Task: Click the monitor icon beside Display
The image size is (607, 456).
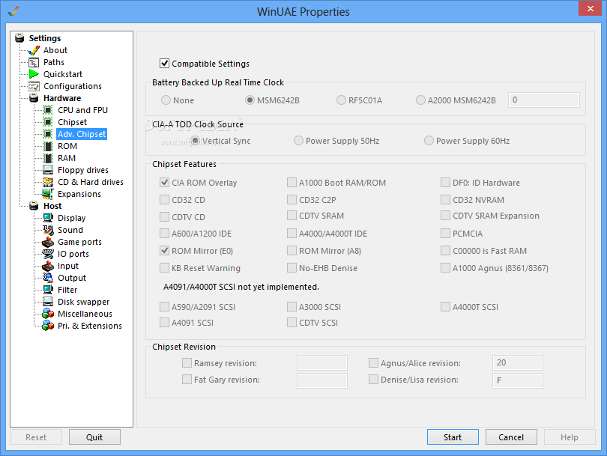Action: tap(48, 218)
